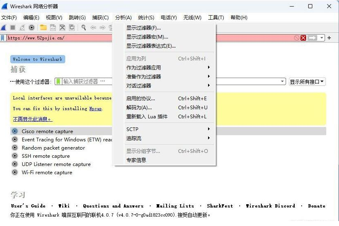Viewport: 339px width, 226px height.
Task: Open the 文件(F) menu
Action: tap(9, 18)
